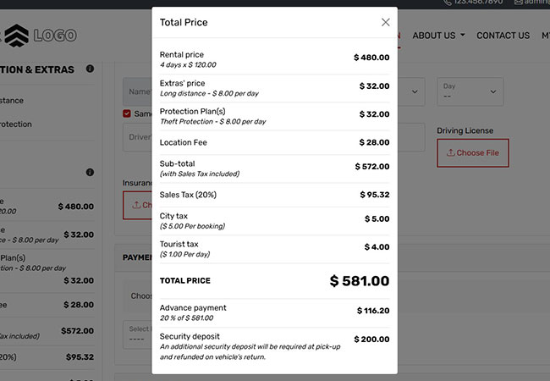Click Advance payment label
Screen dimensions: 550x381
[193, 307]
